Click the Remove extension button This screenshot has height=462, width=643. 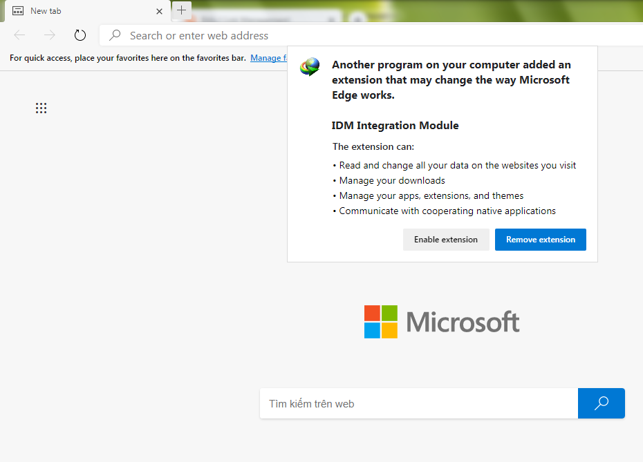[541, 240]
